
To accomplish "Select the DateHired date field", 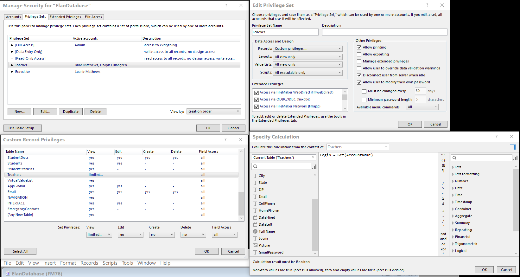I will [x=267, y=217].
